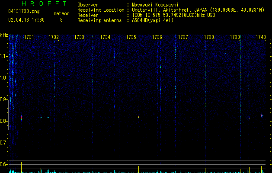Click the 1737 time marker
This screenshot has height=173, width=272.
pos(183,37)
